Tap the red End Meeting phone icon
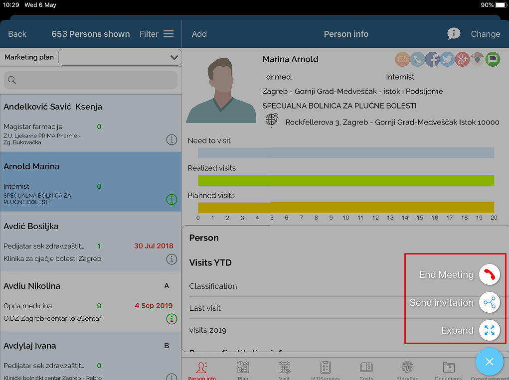Viewport: 509px width, 380px height. [489, 274]
